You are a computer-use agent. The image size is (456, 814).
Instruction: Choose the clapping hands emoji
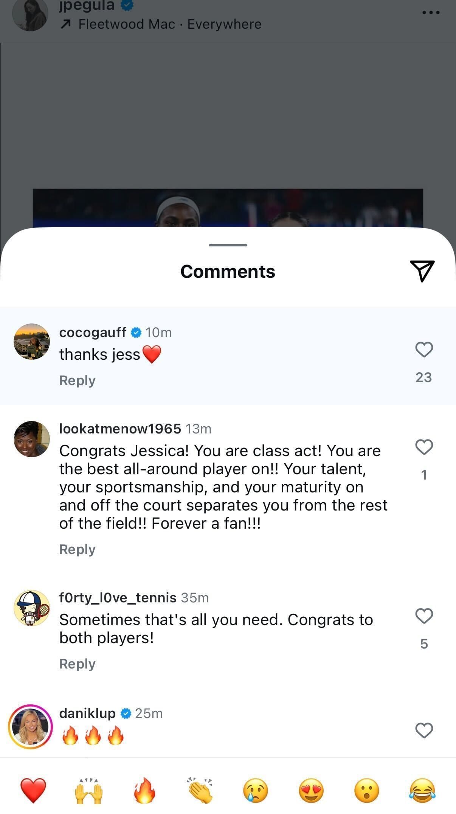(200, 790)
